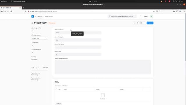The width and height of the screenshot is (186, 105).
Task: Reload the page in Firefox
Action: (x=8, y=11)
